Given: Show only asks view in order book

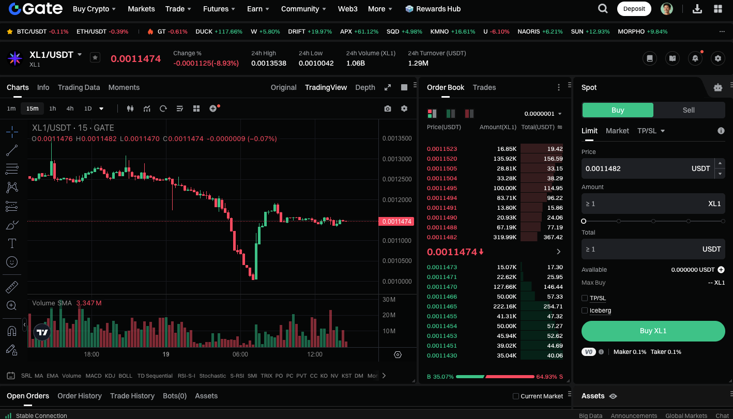Looking at the screenshot, I should coord(469,114).
